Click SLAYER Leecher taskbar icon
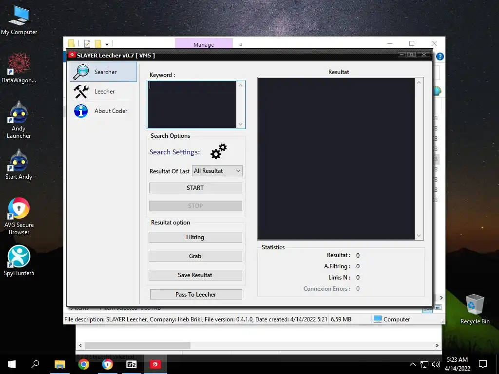This screenshot has height=374, width=499. tap(155, 364)
